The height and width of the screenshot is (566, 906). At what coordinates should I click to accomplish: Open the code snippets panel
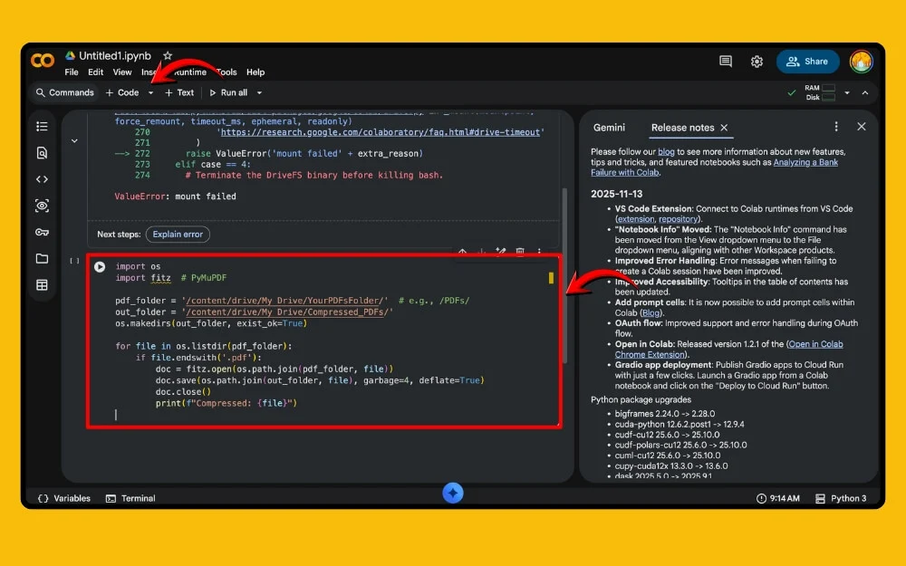[42, 178]
